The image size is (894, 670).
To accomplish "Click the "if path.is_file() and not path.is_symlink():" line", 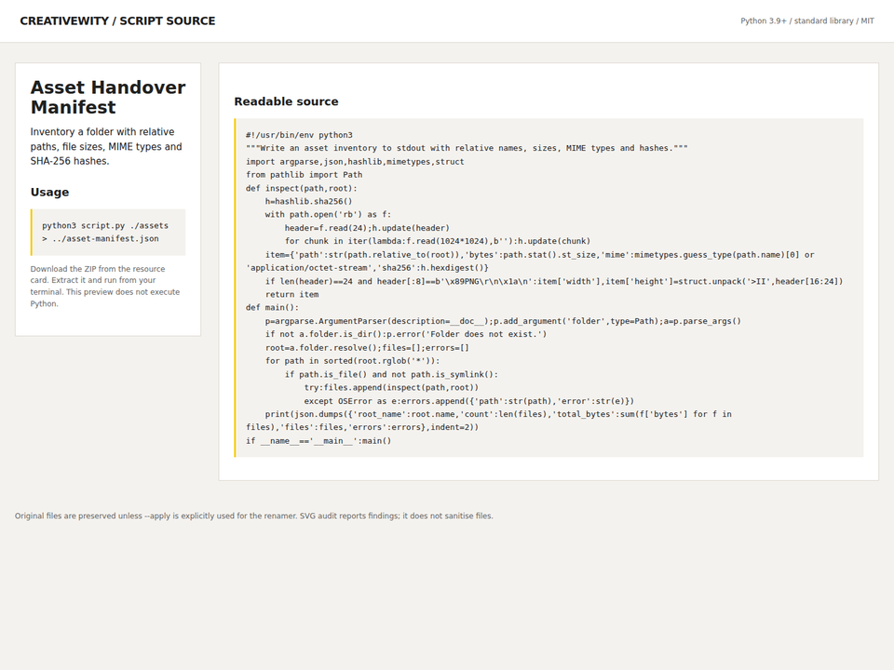I will (392, 375).
